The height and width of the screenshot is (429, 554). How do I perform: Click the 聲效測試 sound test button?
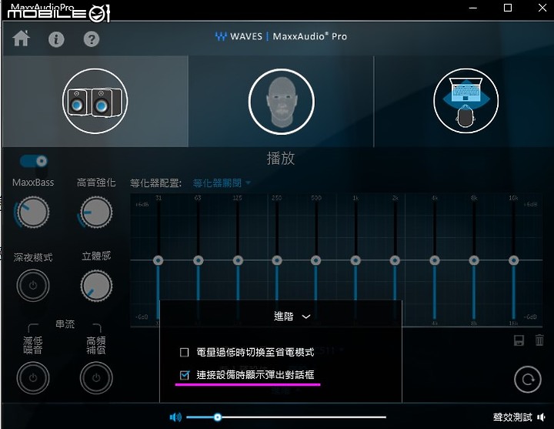pos(519,417)
